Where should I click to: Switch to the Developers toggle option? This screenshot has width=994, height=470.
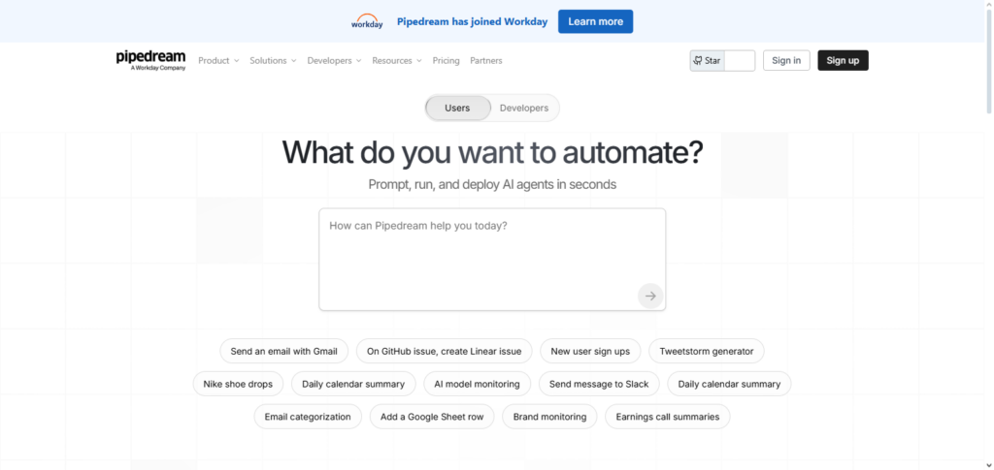tap(524, 109)
